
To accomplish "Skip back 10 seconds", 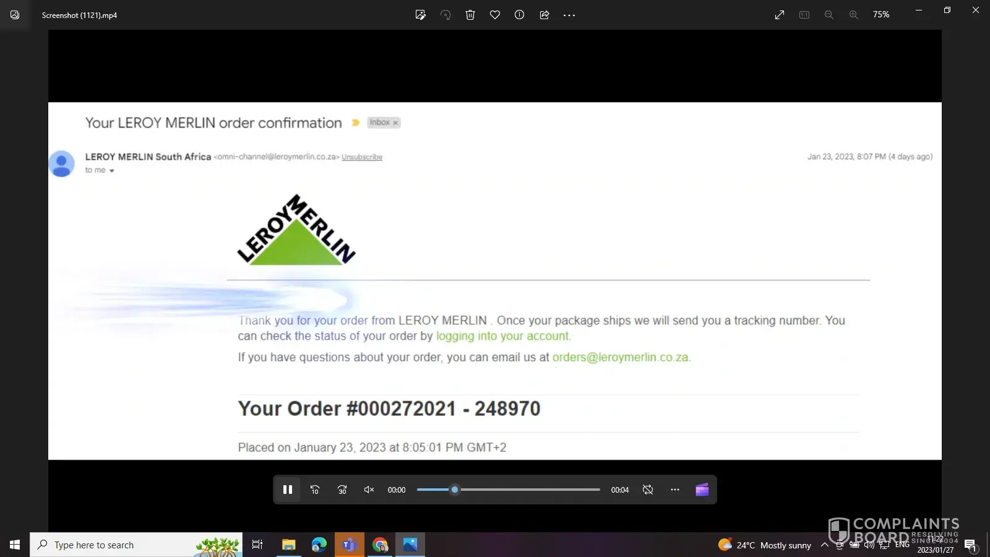I will (x=315, y=490).
